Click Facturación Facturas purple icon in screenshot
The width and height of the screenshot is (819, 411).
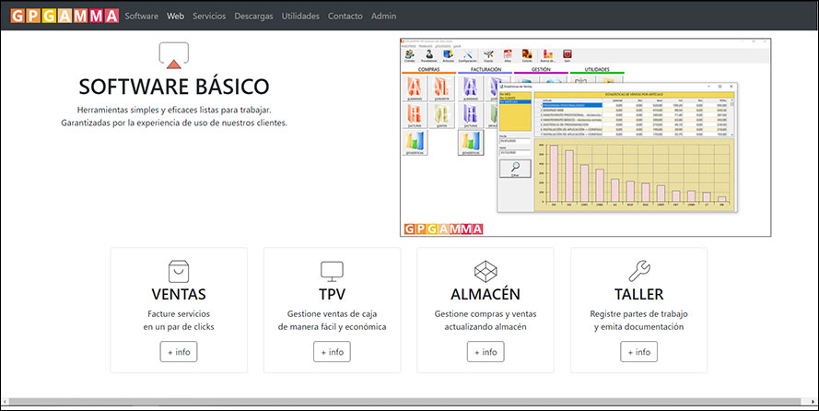pyautogui.click(x=471, y=115)
